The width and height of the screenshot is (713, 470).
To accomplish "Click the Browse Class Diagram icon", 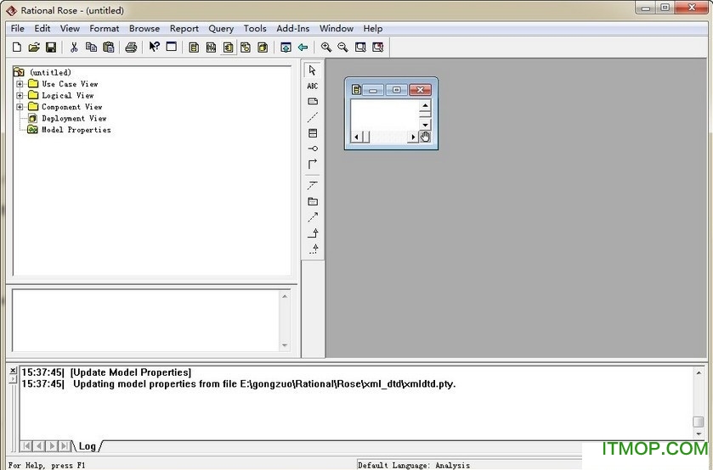I will click(x=194, y=48).
